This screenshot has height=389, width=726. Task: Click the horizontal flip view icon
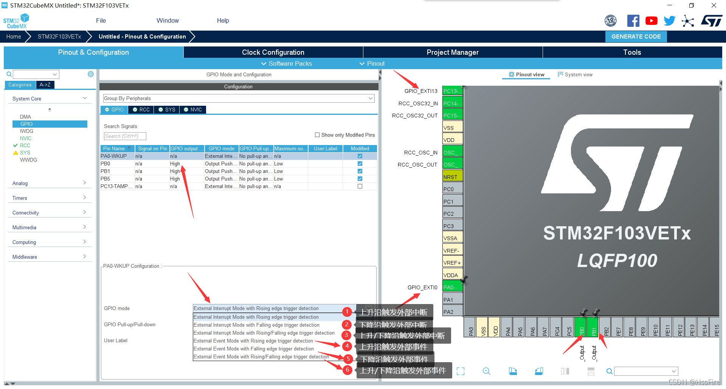[x=565, y=371]
